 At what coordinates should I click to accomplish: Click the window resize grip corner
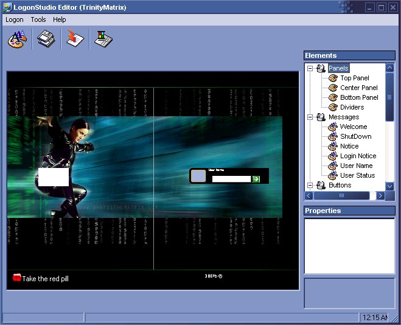point(395,318)
